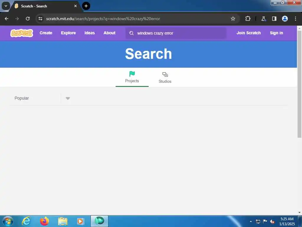Click the network tray icon

258,221
